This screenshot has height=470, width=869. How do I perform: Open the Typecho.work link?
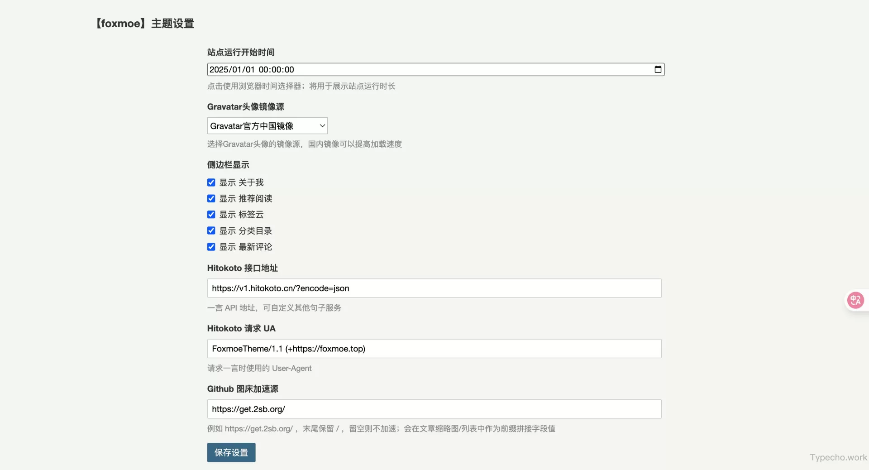[838, 457]
